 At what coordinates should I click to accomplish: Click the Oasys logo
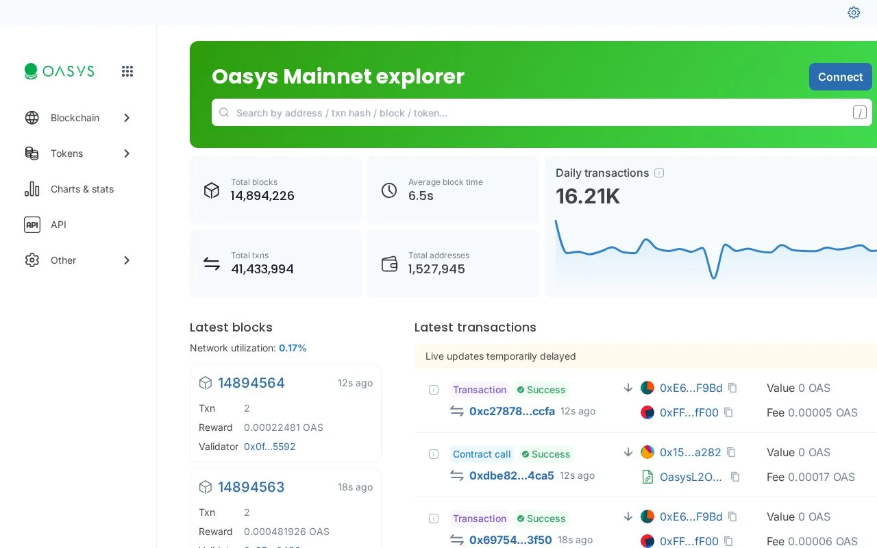(x=59, y=71)
